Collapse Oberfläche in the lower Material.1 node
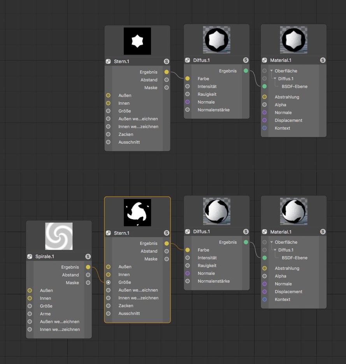The image size is (346, 364). click(x=271, y=242)
